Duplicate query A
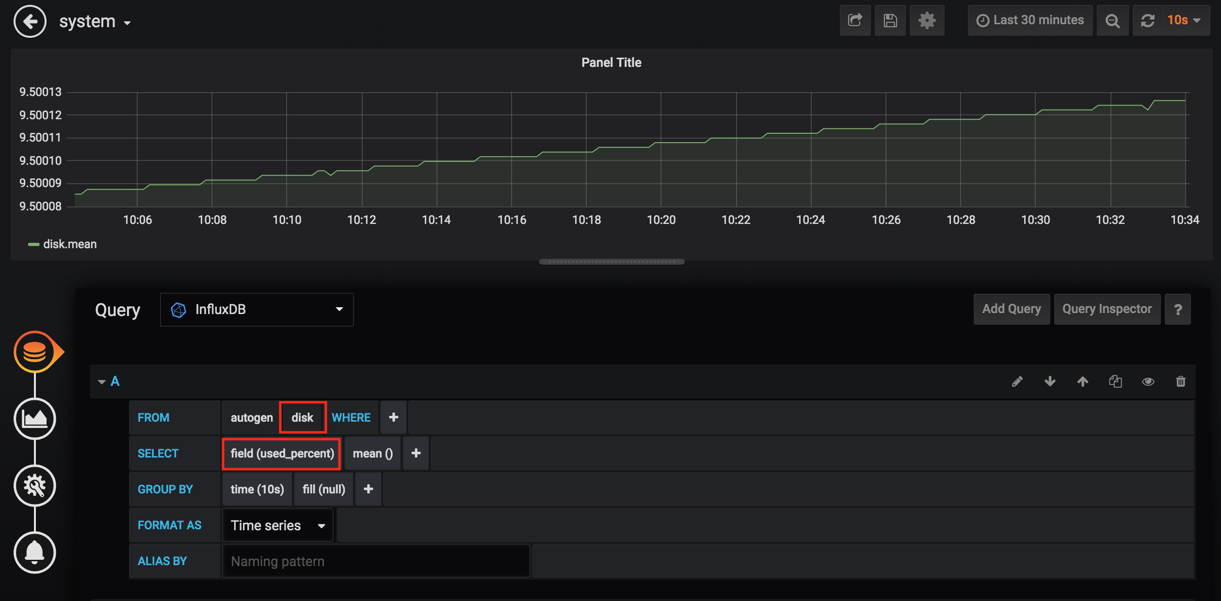The width and height of the screenshot is (1221, 601). tap(1115, 382)
